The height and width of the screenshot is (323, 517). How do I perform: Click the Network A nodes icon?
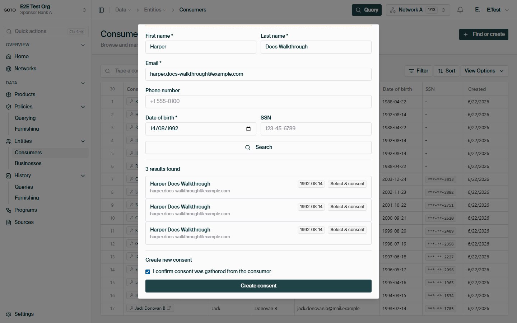point(393,10)
